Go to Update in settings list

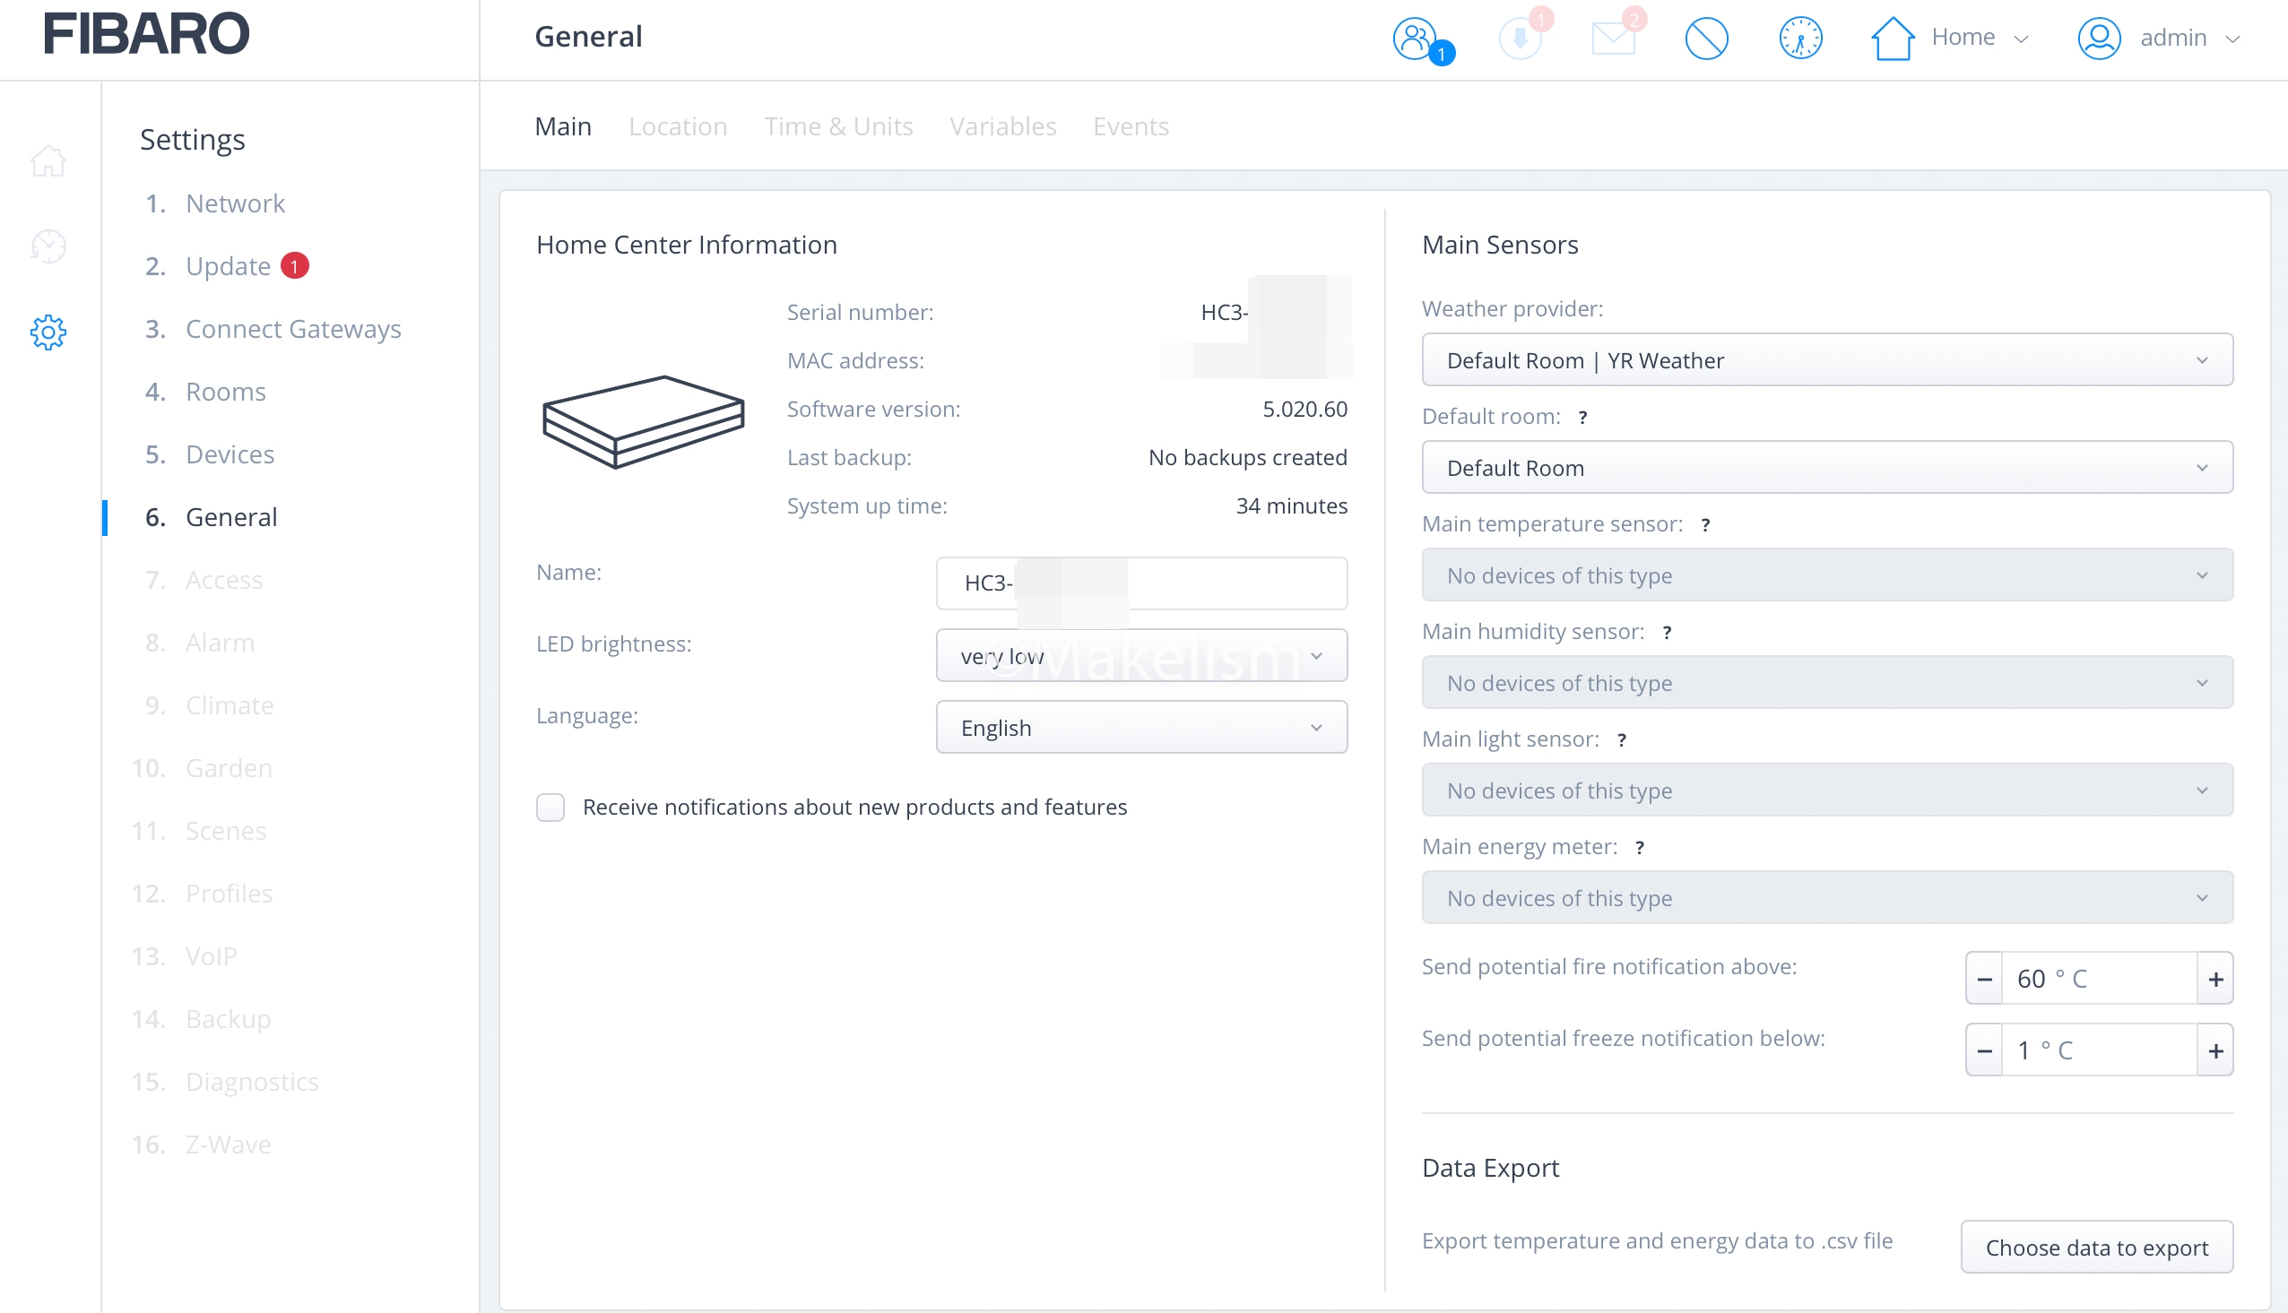[228, 266]
